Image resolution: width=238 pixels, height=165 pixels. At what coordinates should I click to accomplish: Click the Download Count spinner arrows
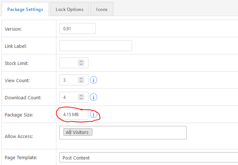pyautogui.click(x=81, y=97)
